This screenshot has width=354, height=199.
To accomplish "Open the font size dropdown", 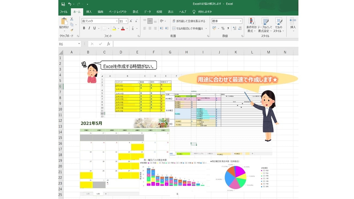I will 126,21.
